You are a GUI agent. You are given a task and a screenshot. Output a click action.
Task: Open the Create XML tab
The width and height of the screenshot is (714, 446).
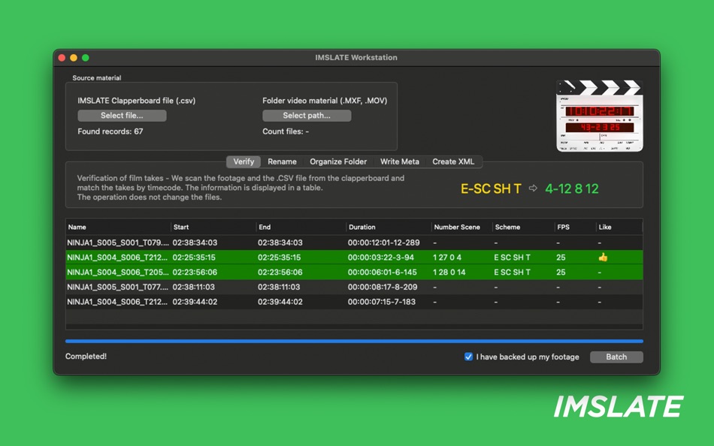click(453, 161)
